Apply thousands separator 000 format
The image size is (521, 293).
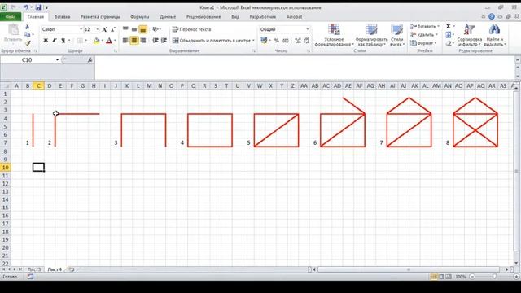[286, 41]
